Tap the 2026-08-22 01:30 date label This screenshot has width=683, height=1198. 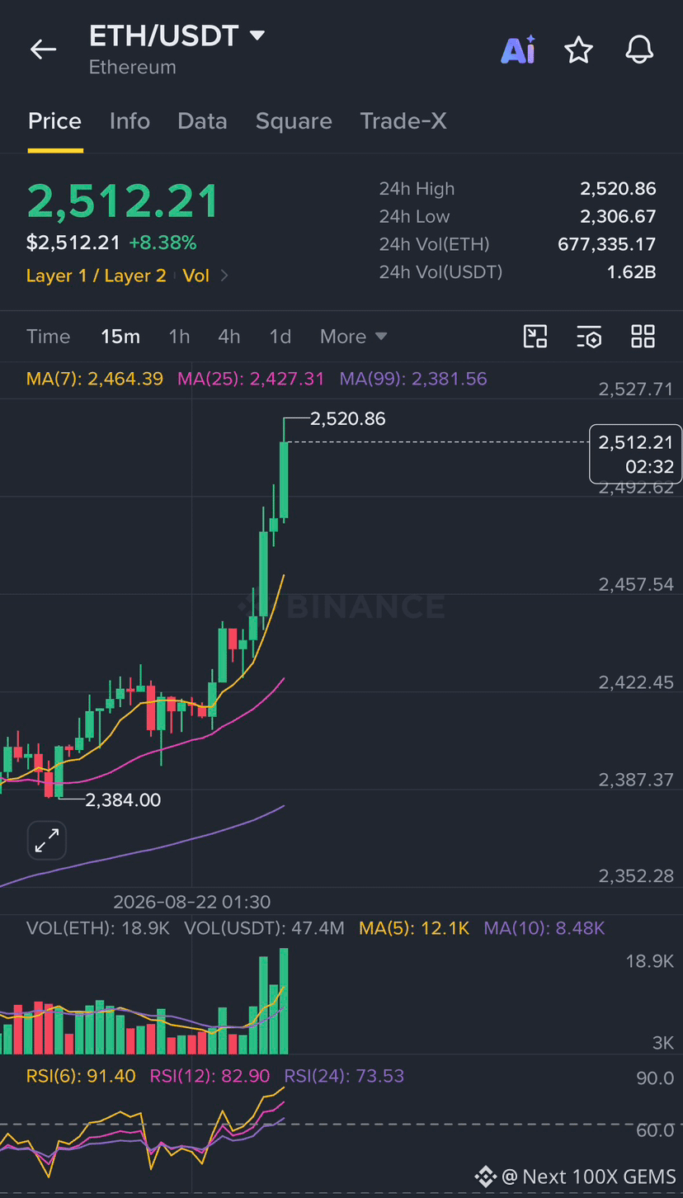pos(191,902)
